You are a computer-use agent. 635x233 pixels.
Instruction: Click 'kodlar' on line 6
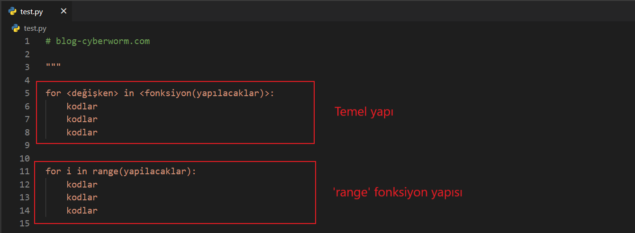82,107
